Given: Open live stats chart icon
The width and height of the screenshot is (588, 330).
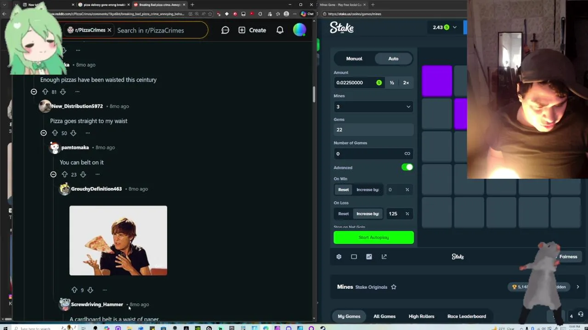Looking at the screenshot, I should pyautogui.click(x=369, y=257).
